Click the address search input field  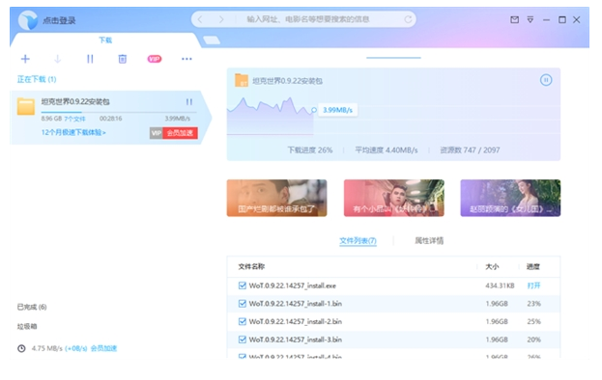tap(308, 19)
